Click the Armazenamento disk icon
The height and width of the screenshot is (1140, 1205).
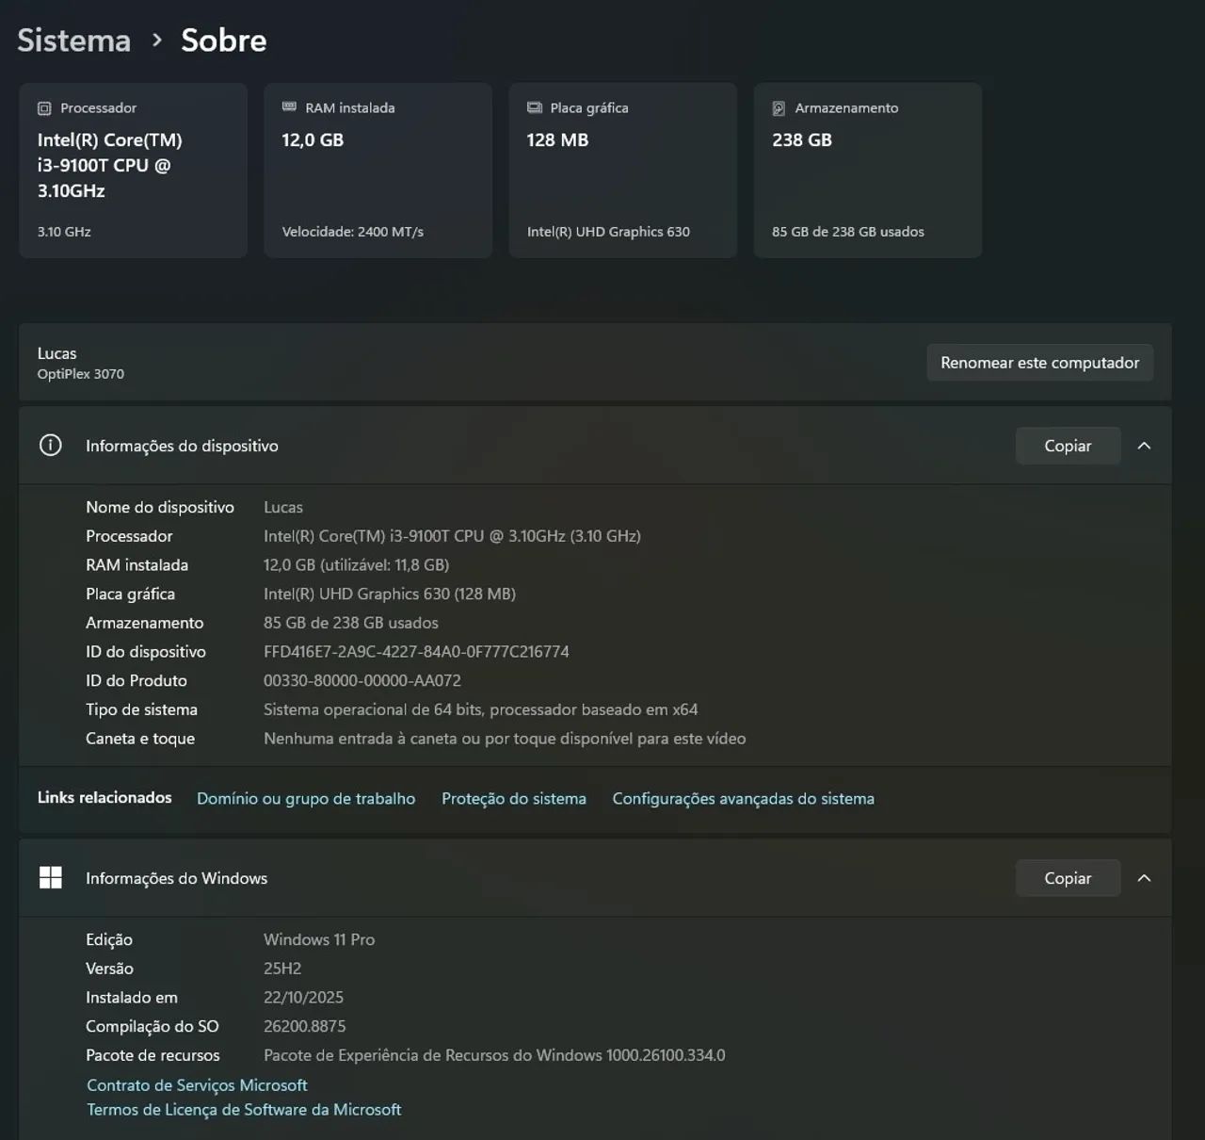[x=779, y=108]
